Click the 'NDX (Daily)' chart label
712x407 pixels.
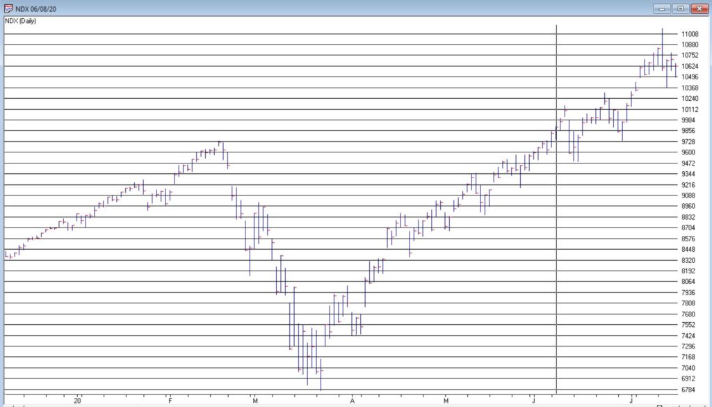(x=20, y=21)
